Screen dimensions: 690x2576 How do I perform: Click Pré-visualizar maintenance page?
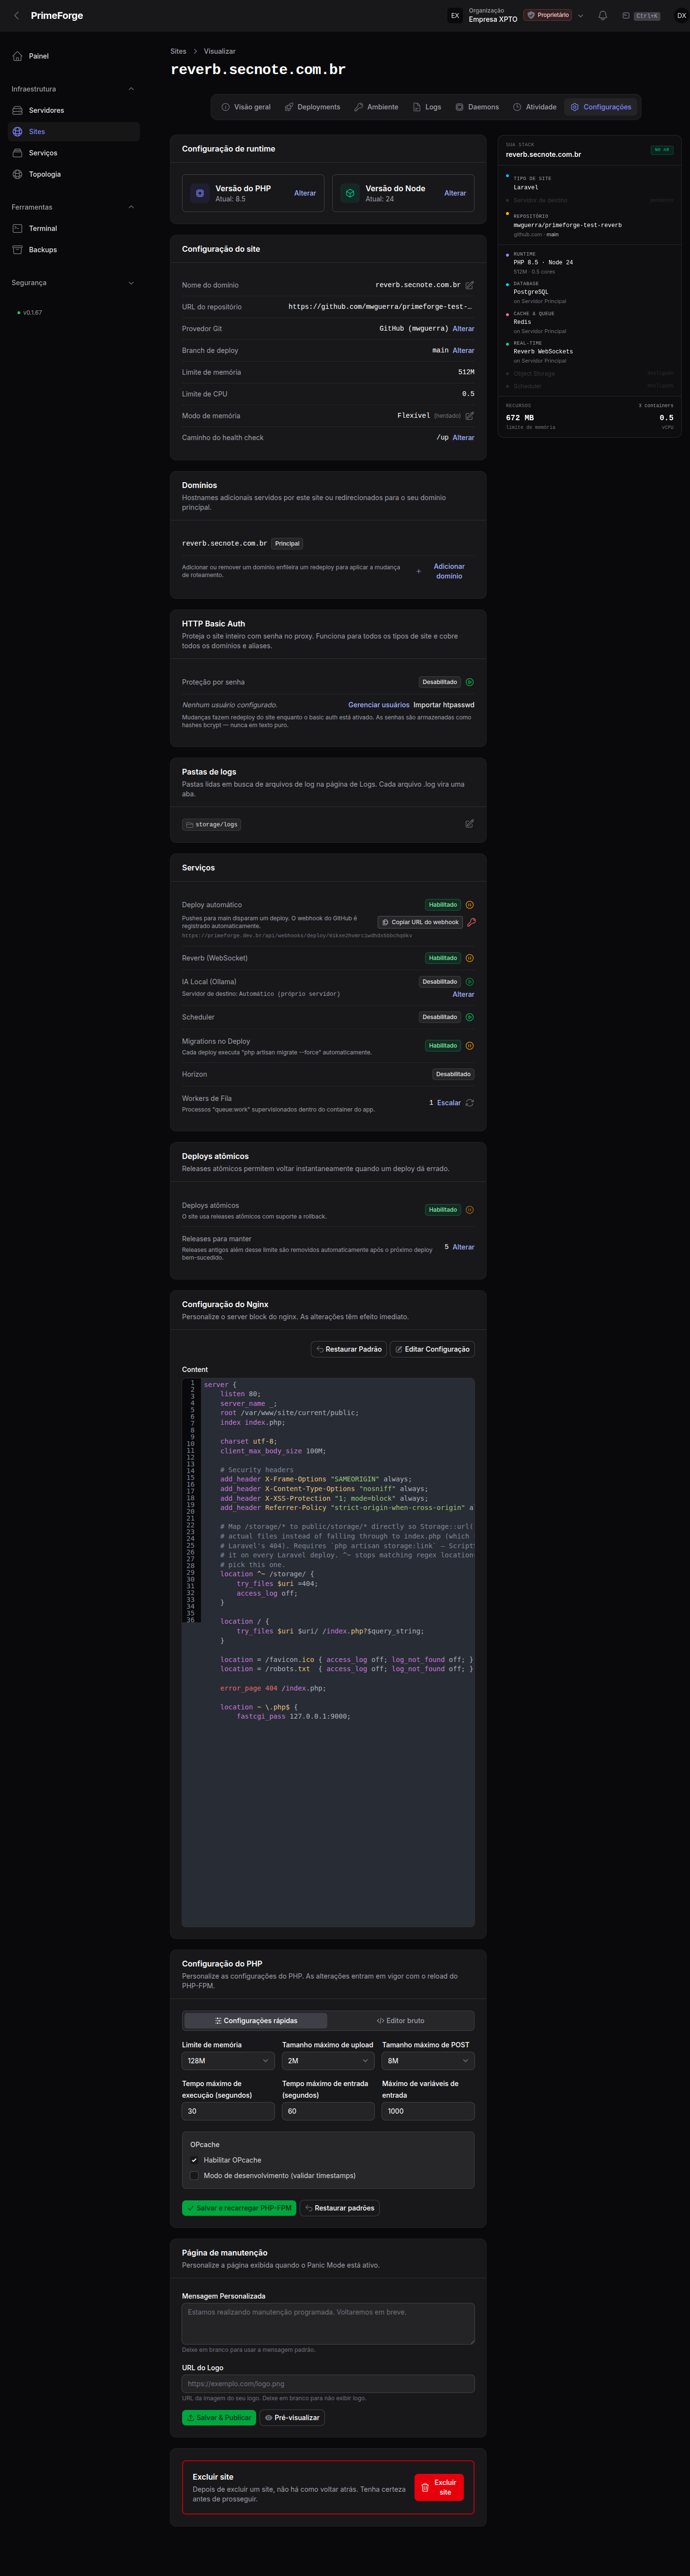pos(292,2418)
